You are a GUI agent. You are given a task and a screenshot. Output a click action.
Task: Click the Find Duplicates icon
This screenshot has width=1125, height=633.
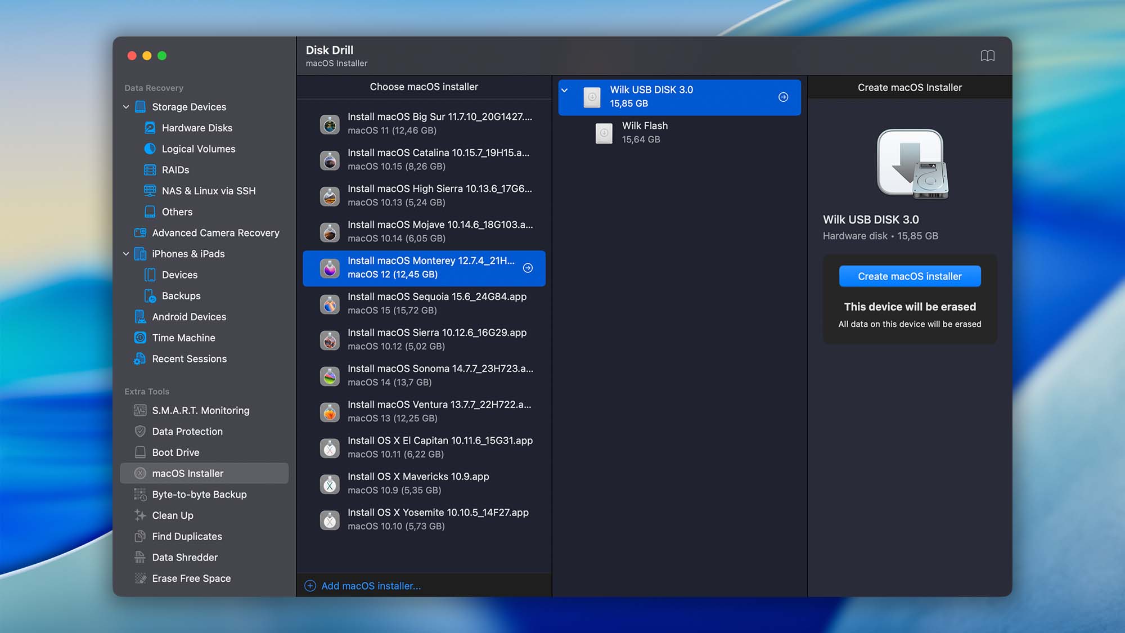[x=140, y=536]
